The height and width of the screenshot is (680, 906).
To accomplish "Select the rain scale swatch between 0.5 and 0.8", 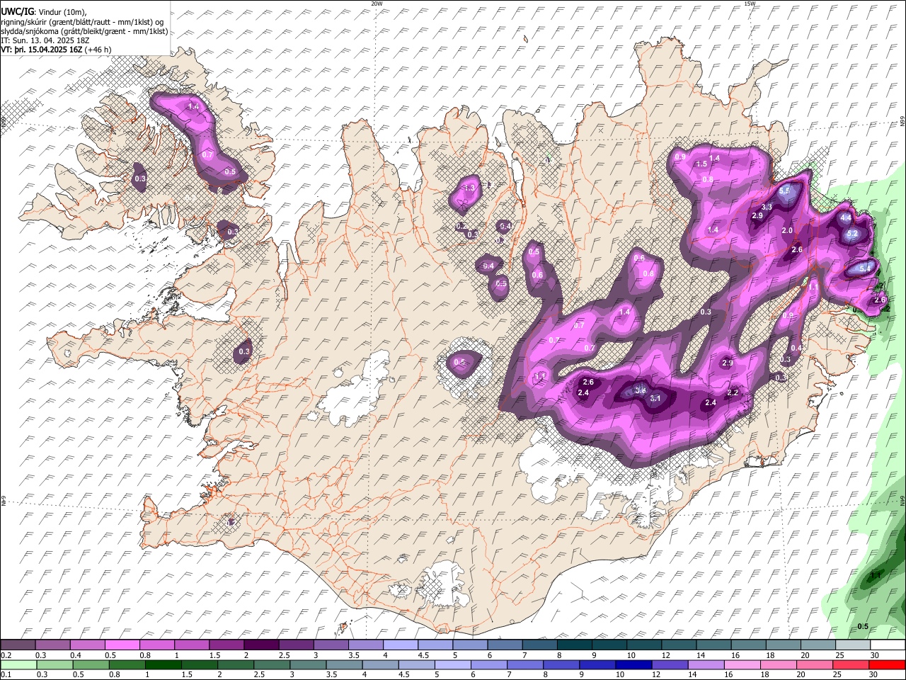I will (91, 665).
